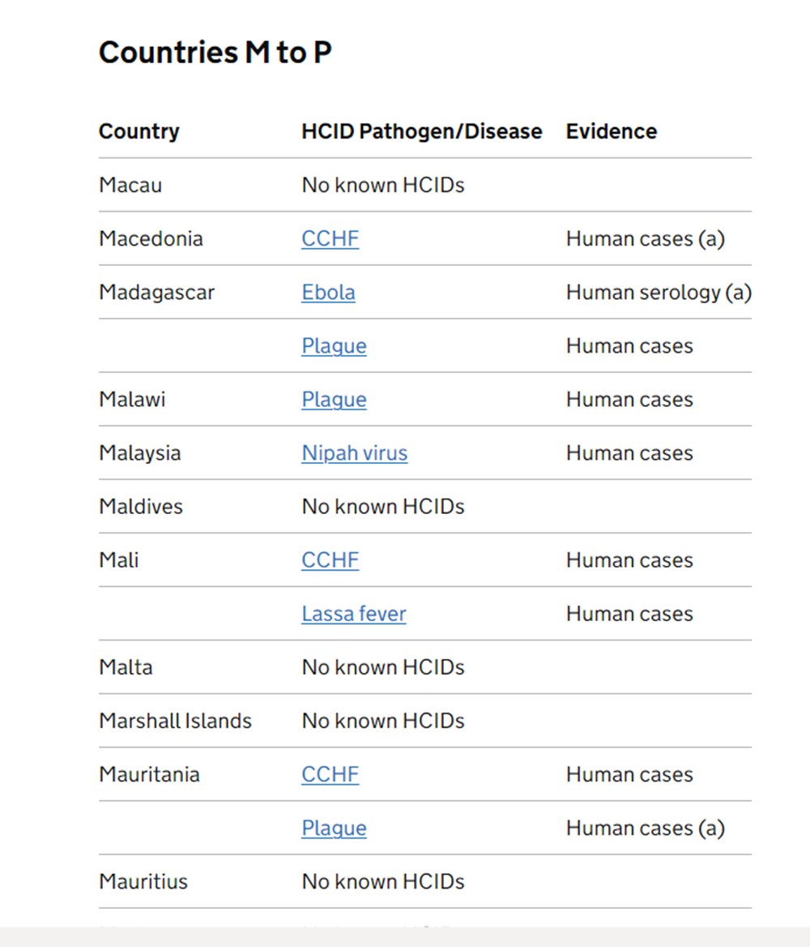
Task: Click Mauritania's CCHF link
Action: [330, 774]
